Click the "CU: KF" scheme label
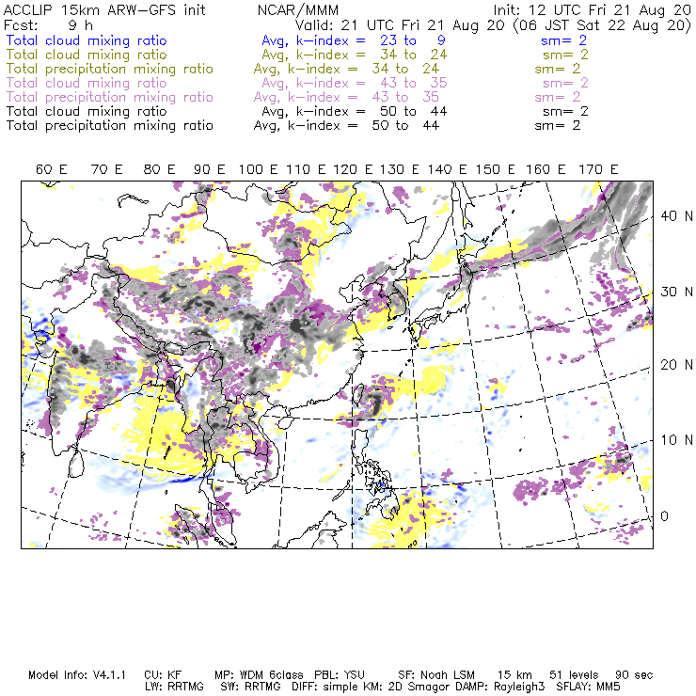 tap(163, 675)
